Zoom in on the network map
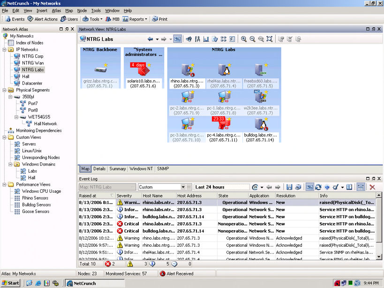Viewport: 384px width, 288px height. pyautogui.click(x=244, y=39)
